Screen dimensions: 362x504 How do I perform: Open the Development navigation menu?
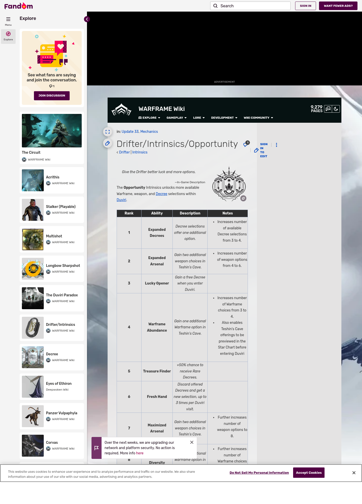click(x=224, y=118)
